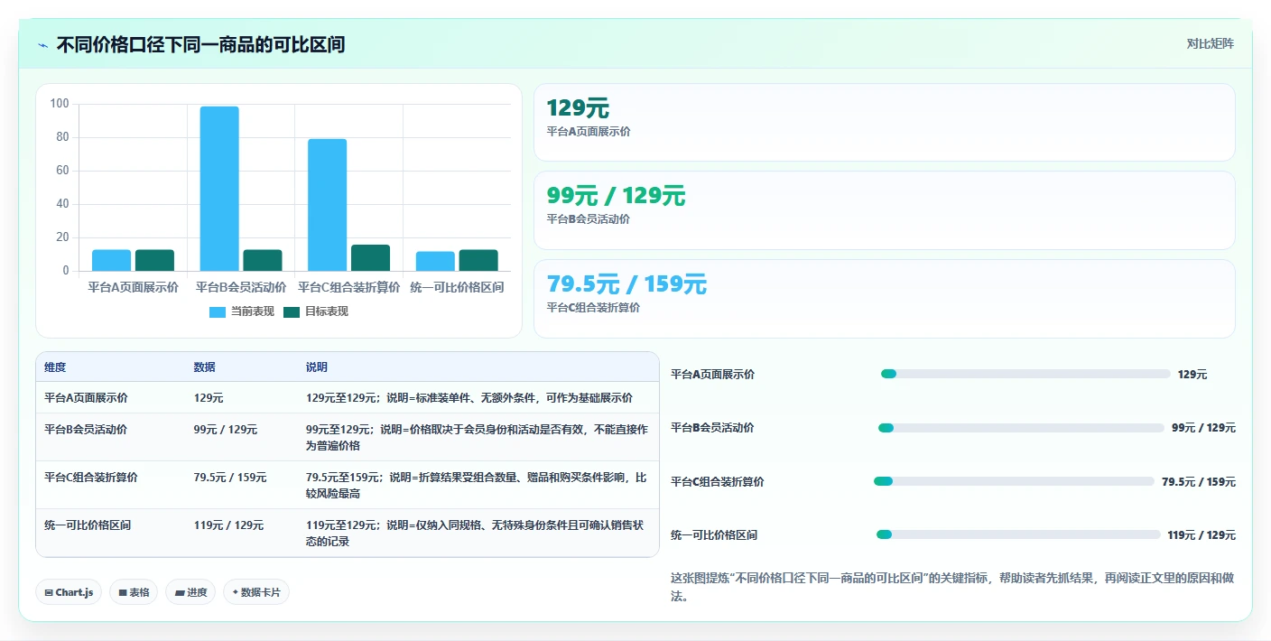The height and width of the screenshot is (641, 1271).
Task: Click the 99元 / 129元 table data cell
Action: pos(226,430)
